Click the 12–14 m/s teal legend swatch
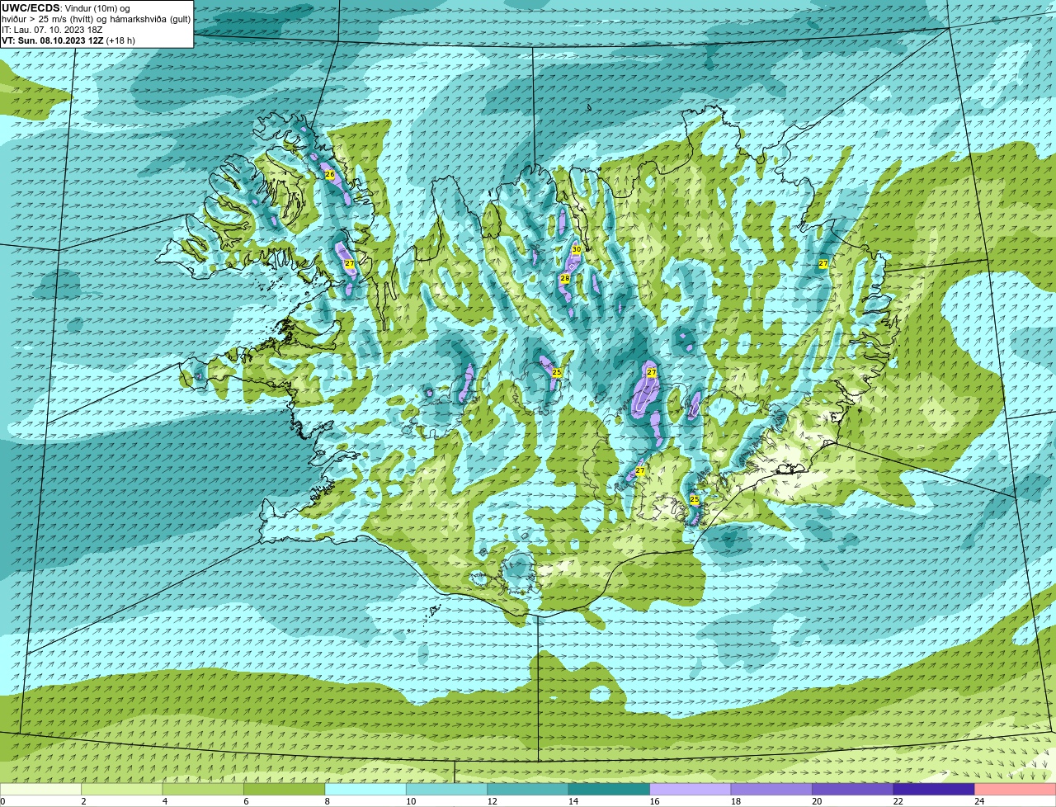The image size is (1056, 807). point(529,789)
